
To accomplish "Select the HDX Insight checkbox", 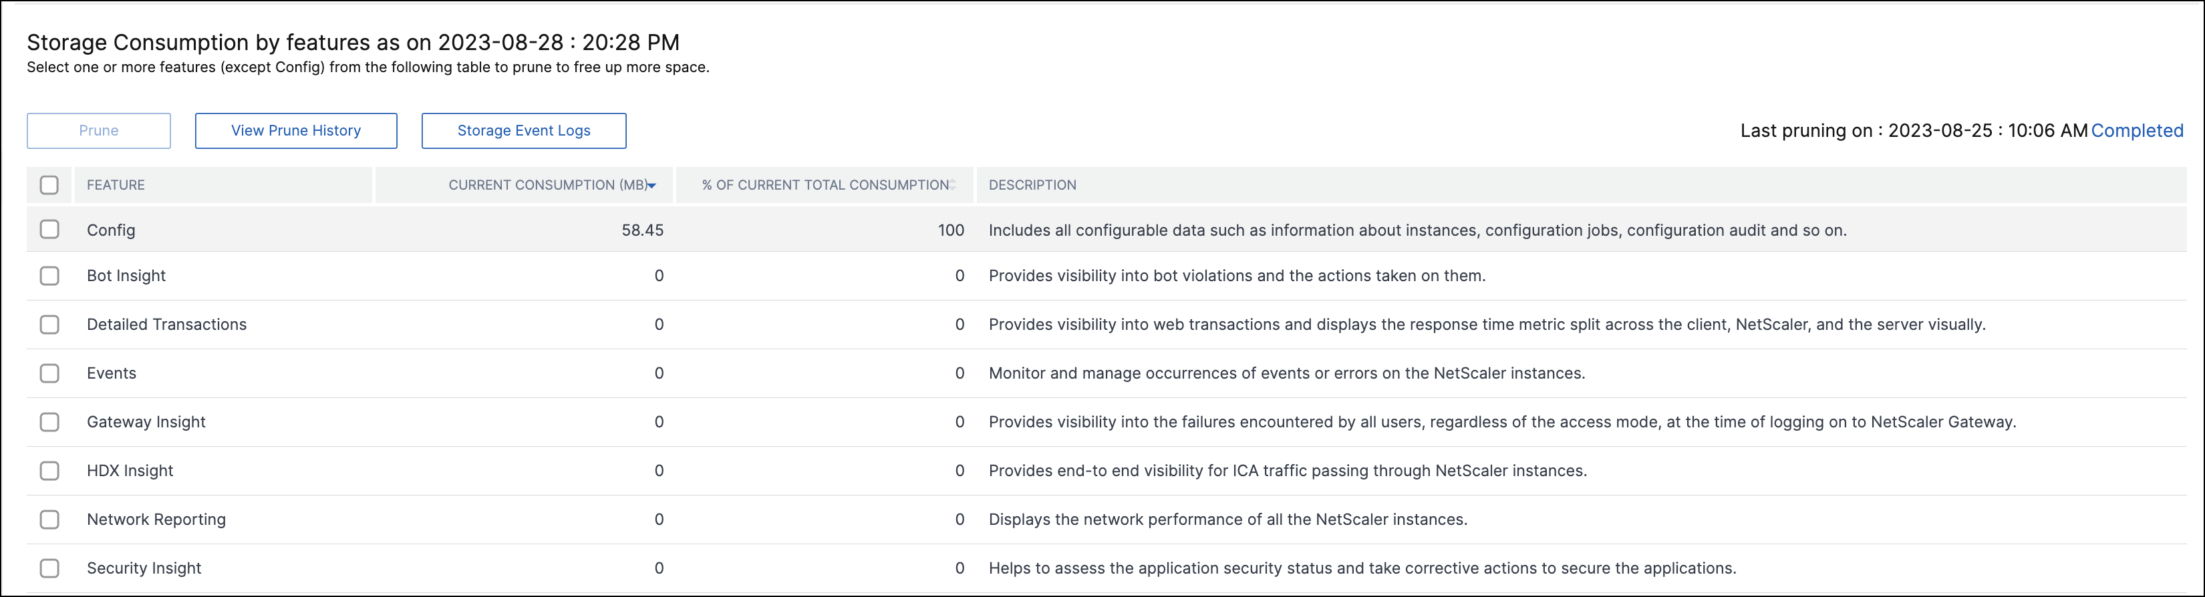I will point(49,470).
